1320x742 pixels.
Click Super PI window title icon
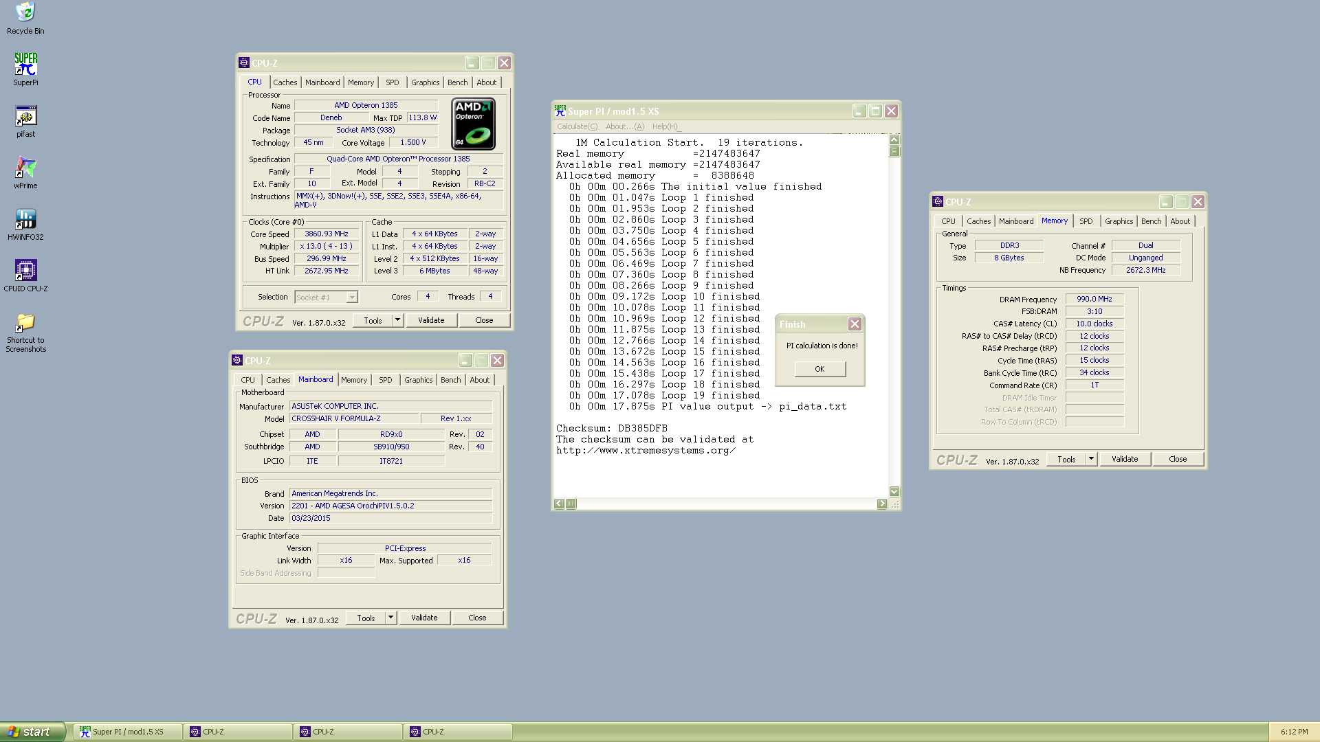pos(560,111)
